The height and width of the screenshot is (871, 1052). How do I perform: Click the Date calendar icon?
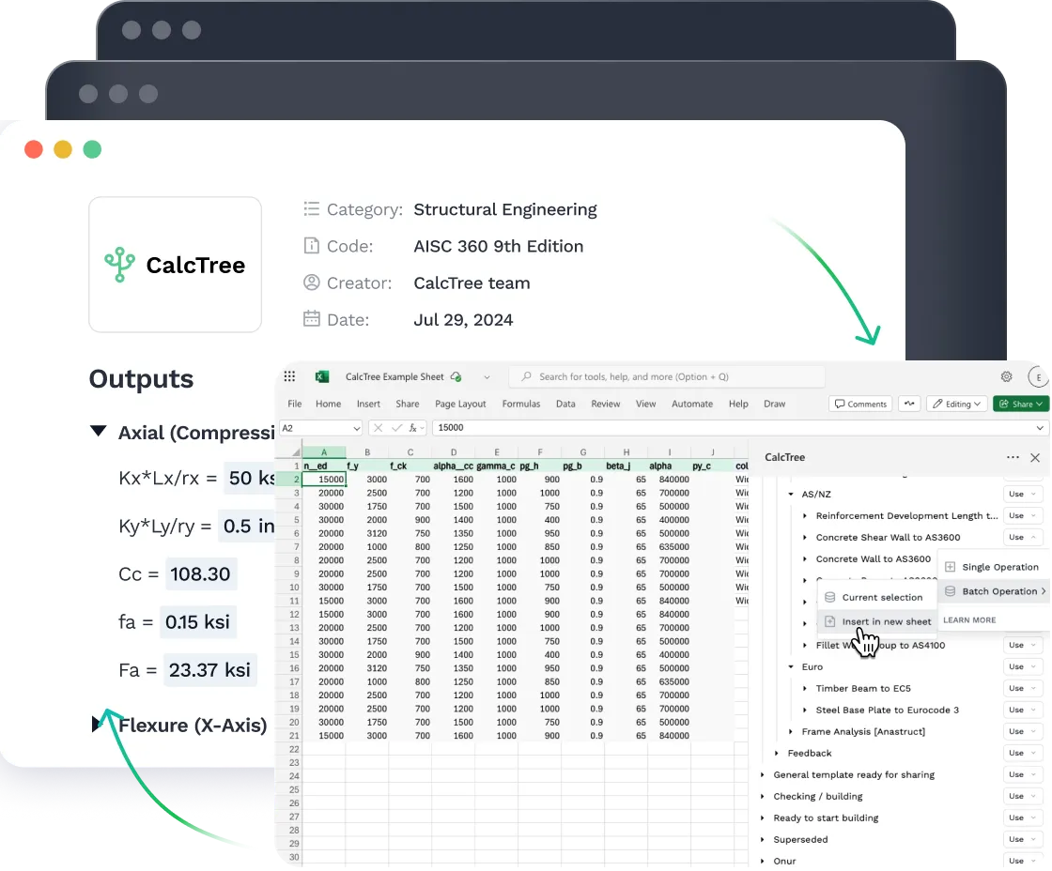[311, 318]
